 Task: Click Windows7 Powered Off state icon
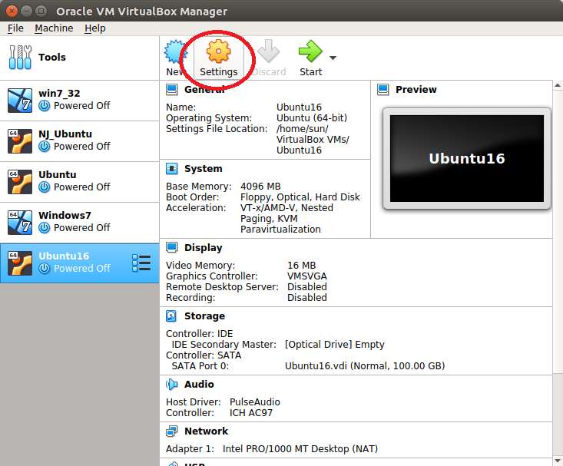(44, 228)
